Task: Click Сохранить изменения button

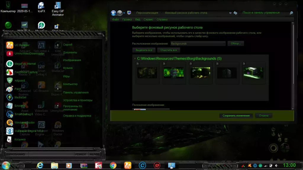Action: pyautogui.click(x=236, y=116)
